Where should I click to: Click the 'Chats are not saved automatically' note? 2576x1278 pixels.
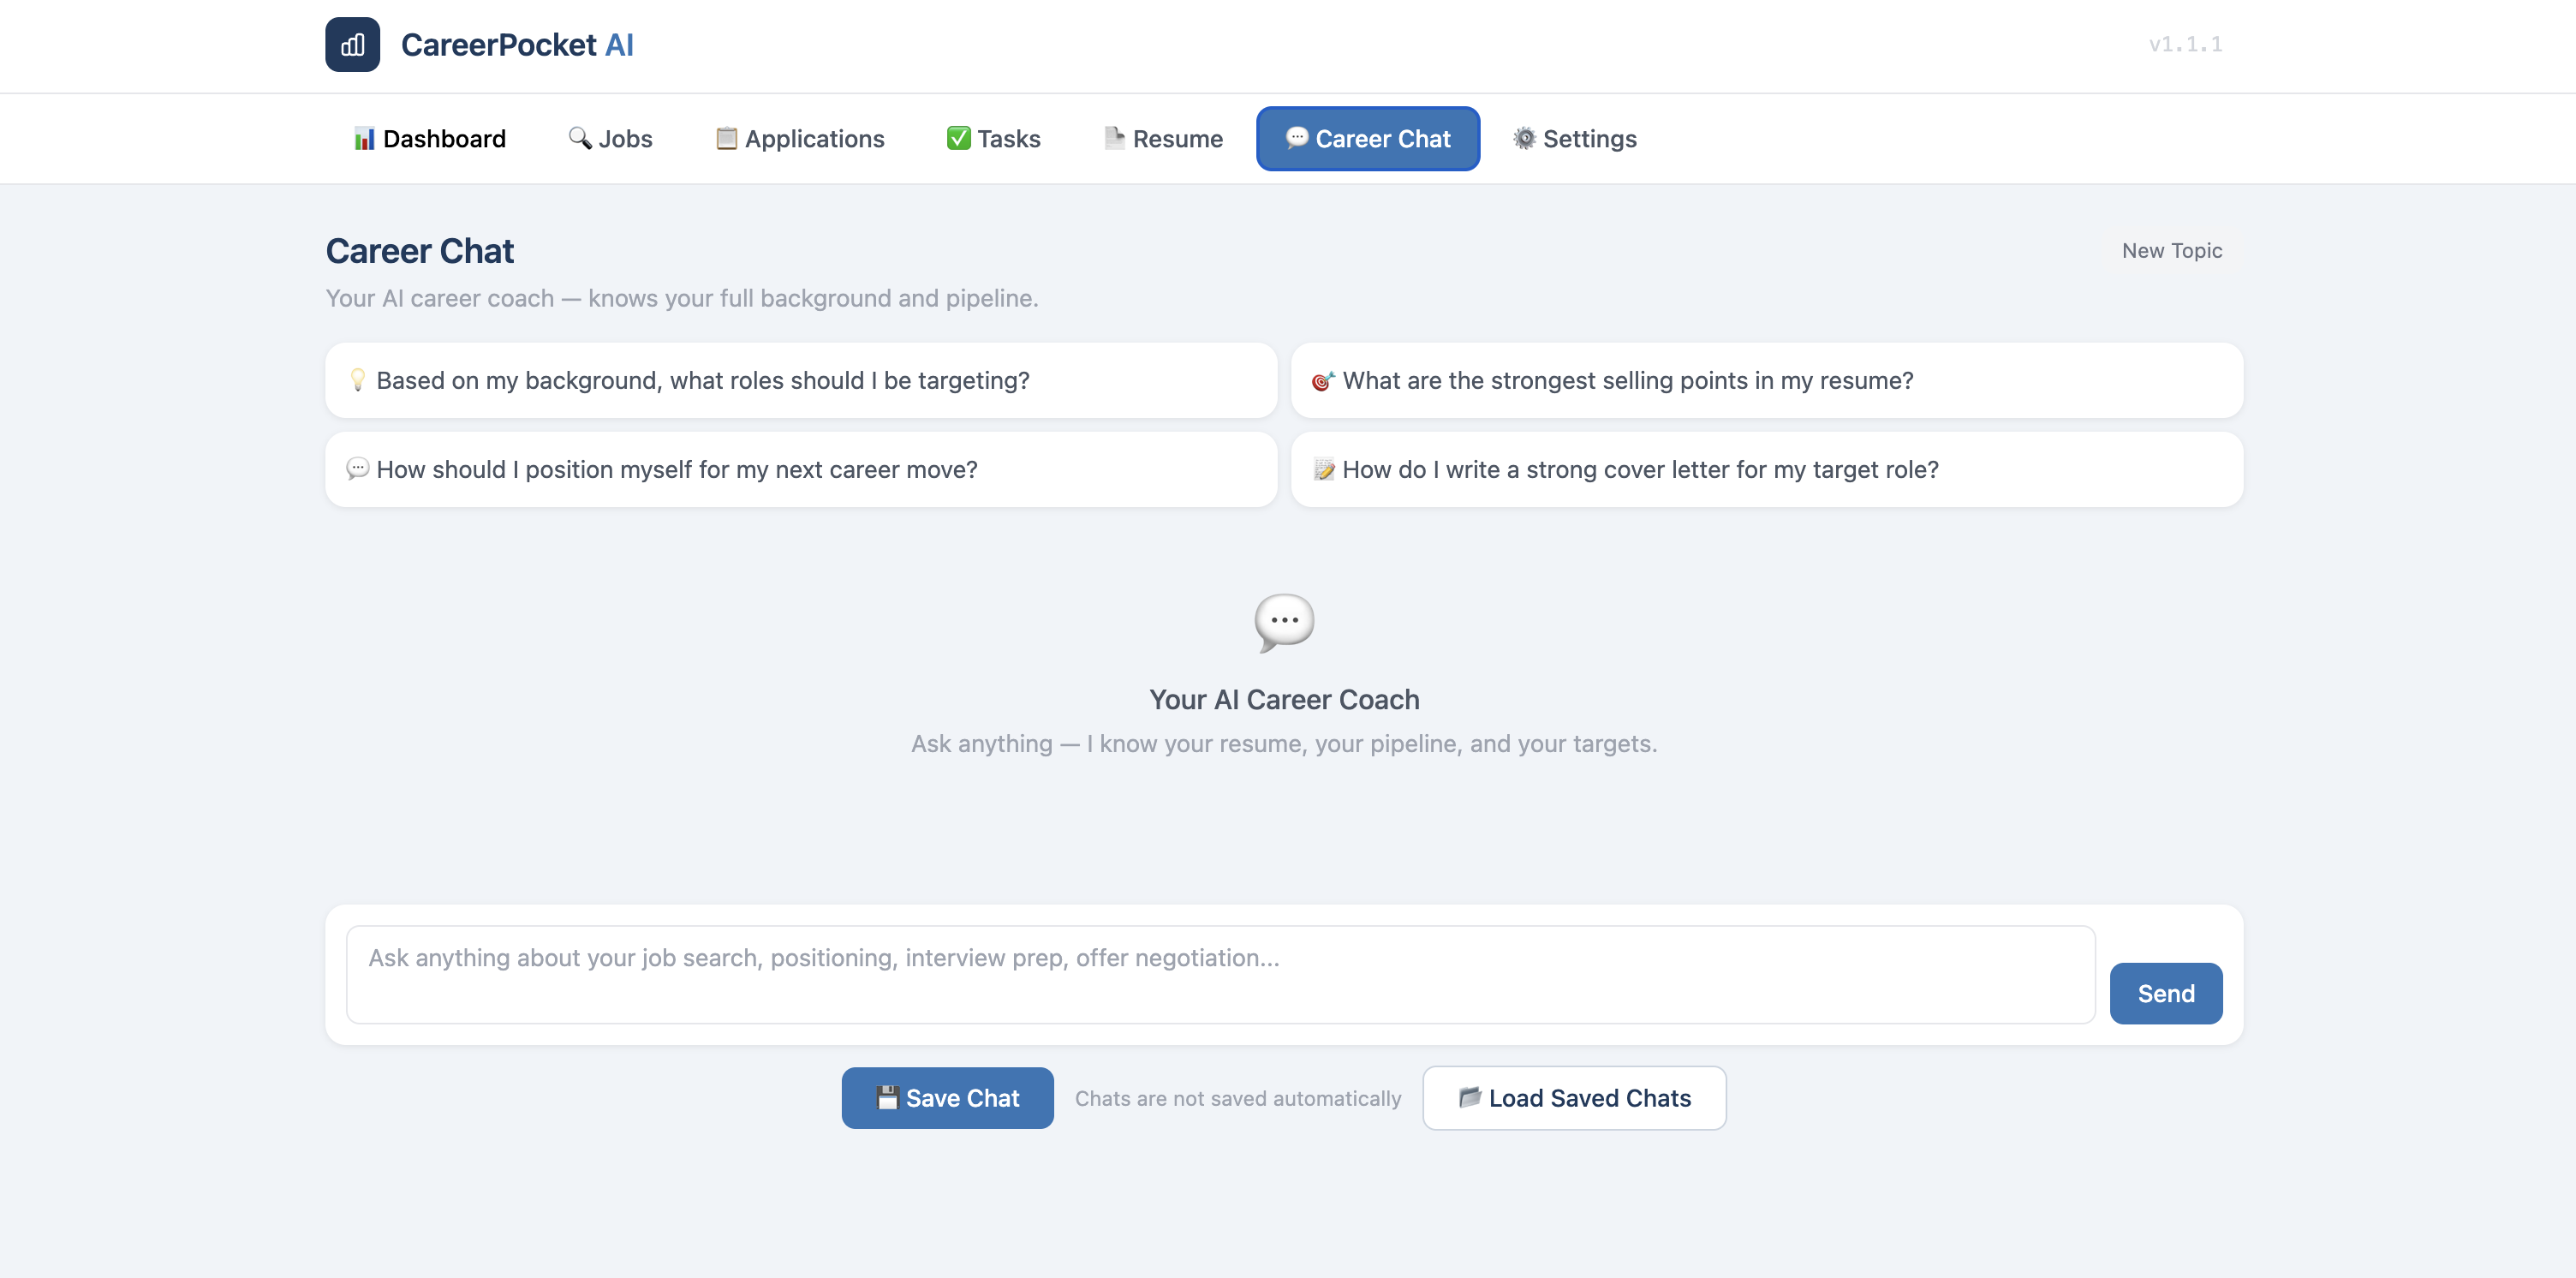click(x=1238, y=1099)
